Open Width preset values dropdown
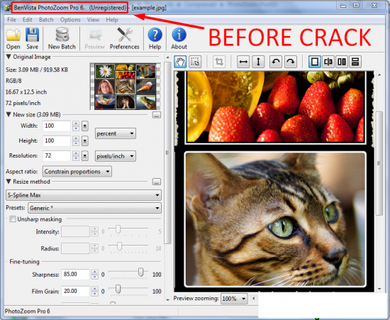The width and height of the screenshot is (390, 320). coord(85,126)
